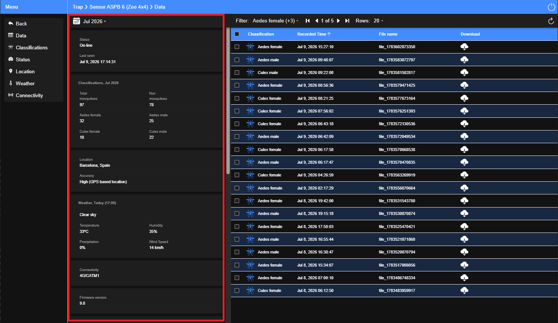Viewport: 558px width, 323px height.
Task: Open the Jul 2026 month dropdown
Action: coord(94,21)
